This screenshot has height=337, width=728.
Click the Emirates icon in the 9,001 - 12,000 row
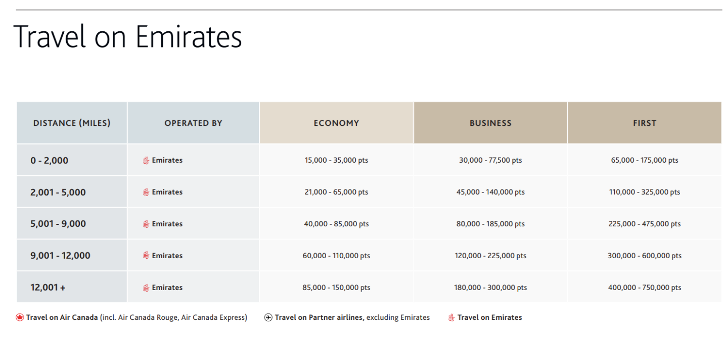coord(146,256)
